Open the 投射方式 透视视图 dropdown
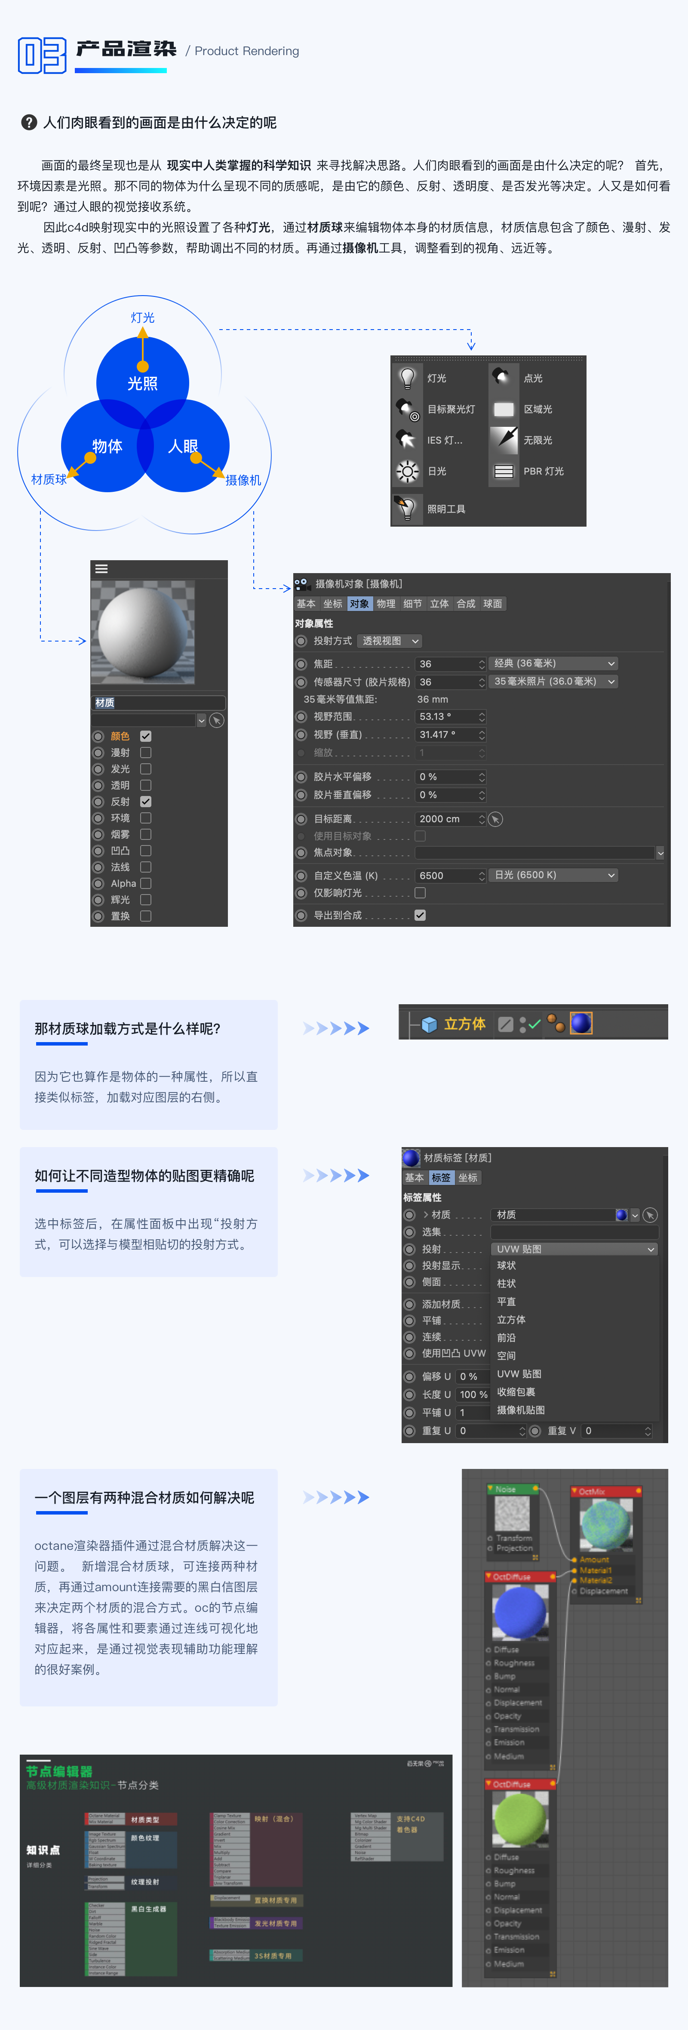Image resolution: width=688 pixels, height=2030 pixels. coord(390,641)
